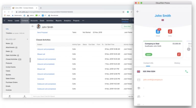Click the back arrow beside John Smith in Zoho
Viewport: 196px width, 108px height.
pyautogui.click(x=33, y=26)
